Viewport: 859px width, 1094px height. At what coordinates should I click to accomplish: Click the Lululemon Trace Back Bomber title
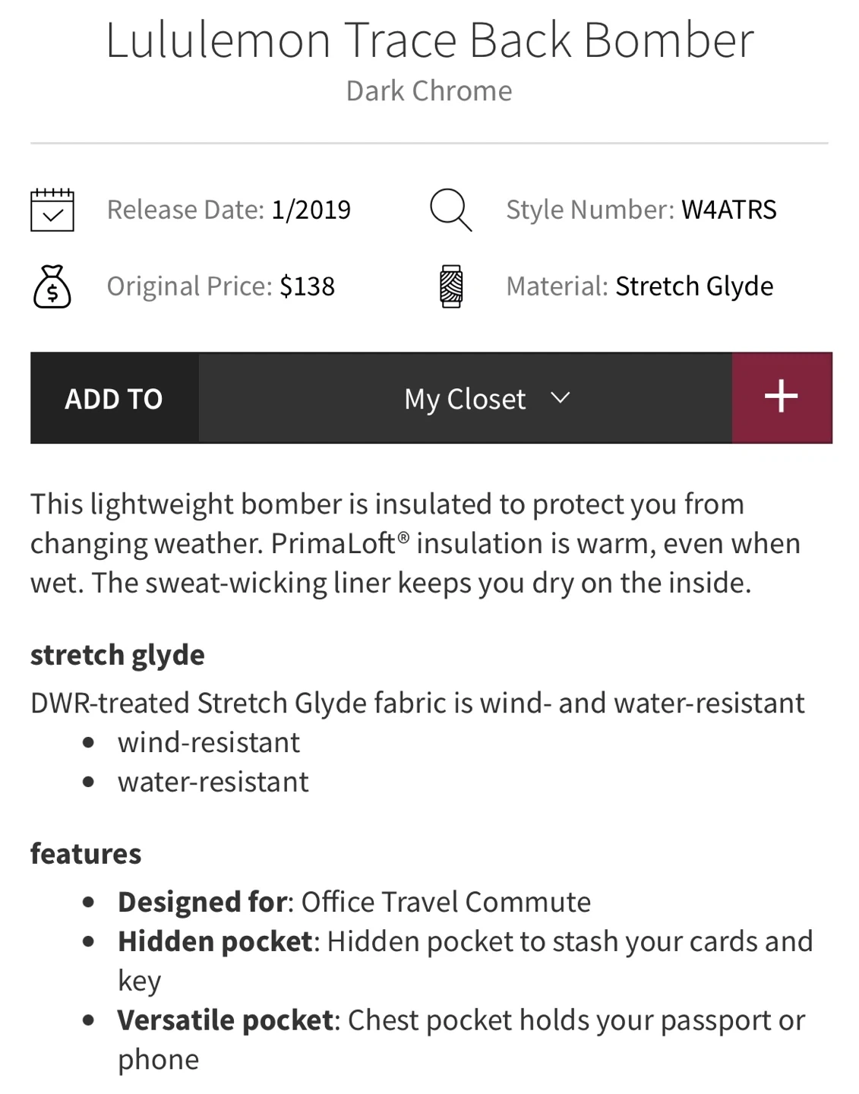pyautogui.click(x=429, y=40)
